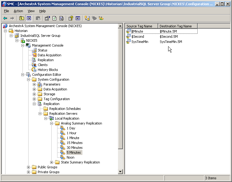This screenshot has width=232, height=182.
Task: Collapse the NICKE5 server node
Action: pos(17,40)
